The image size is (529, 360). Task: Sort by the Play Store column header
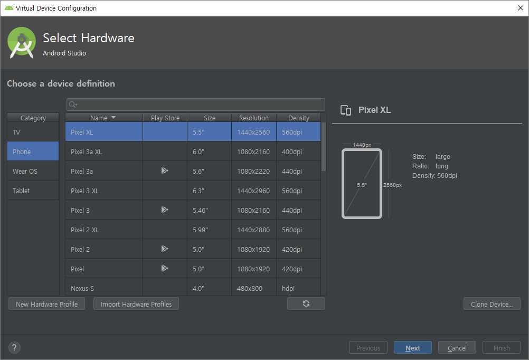[165, 118]
